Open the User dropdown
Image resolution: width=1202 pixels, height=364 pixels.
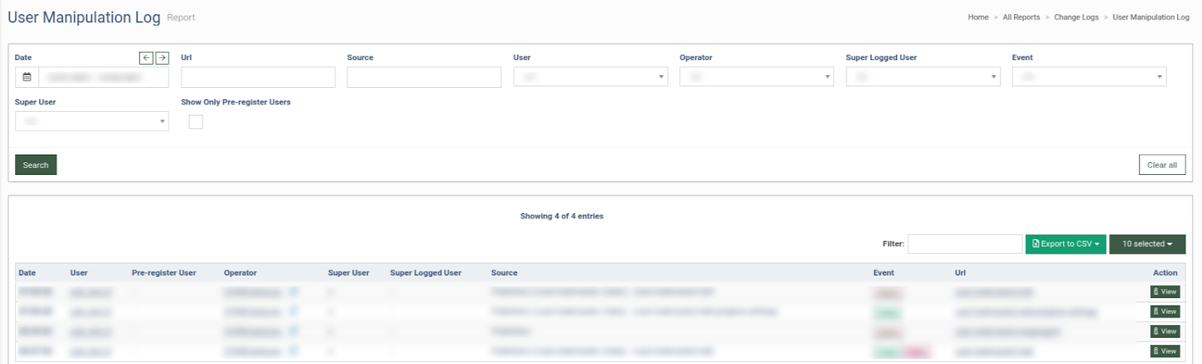click(x=590, y=77)
